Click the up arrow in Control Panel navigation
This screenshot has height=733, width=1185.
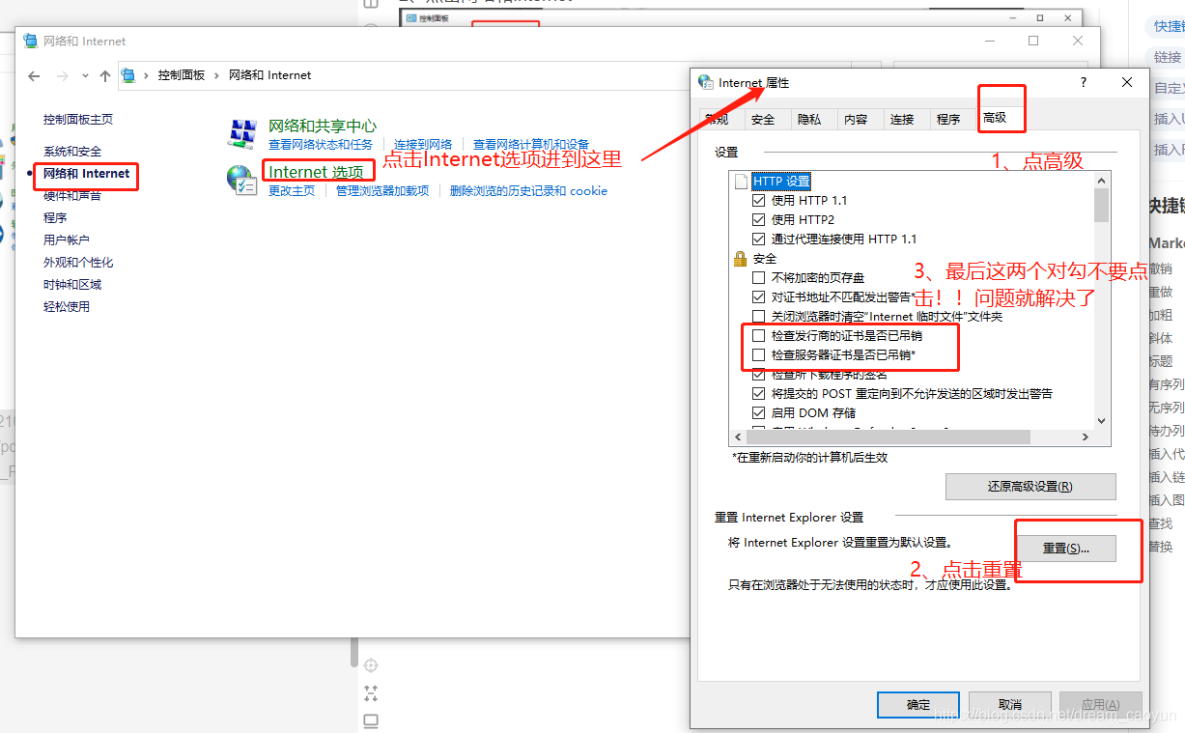coord(105,75)
